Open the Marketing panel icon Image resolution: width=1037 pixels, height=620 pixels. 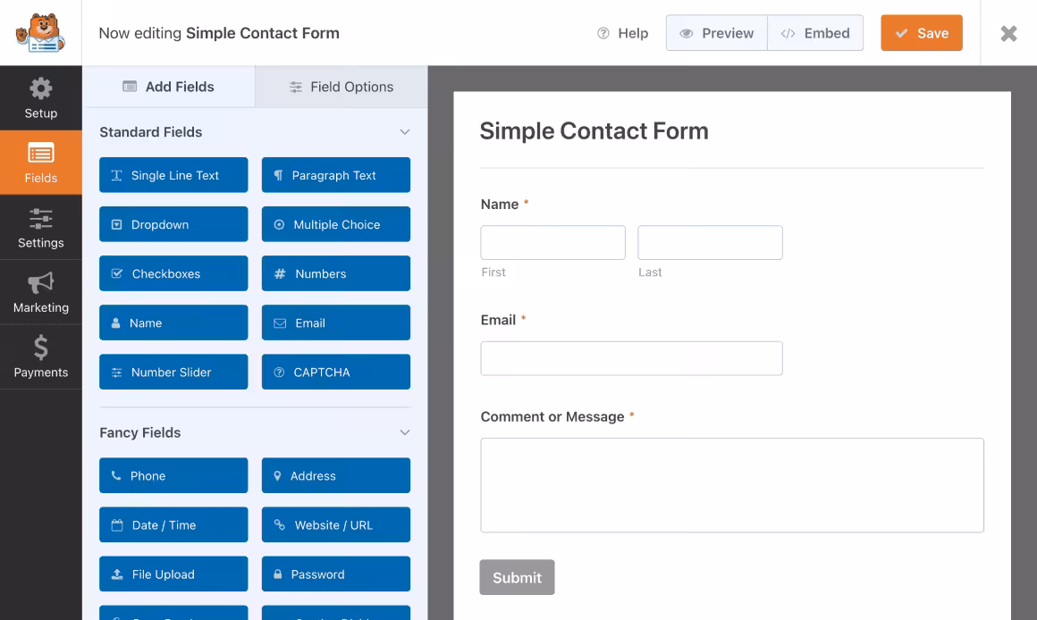point(41,292)
